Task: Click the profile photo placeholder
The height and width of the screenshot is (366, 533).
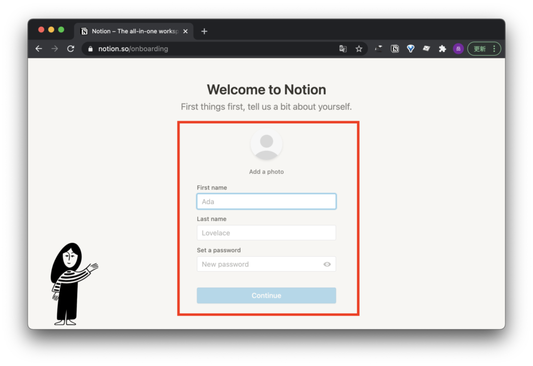Action: (266, 144)
